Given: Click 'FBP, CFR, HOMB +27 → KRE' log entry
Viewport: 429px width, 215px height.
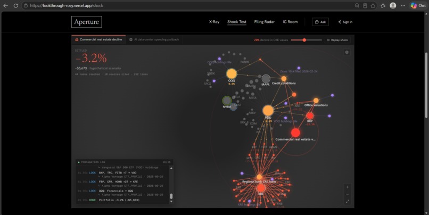Looking at the screenshot, I should 119,181.
